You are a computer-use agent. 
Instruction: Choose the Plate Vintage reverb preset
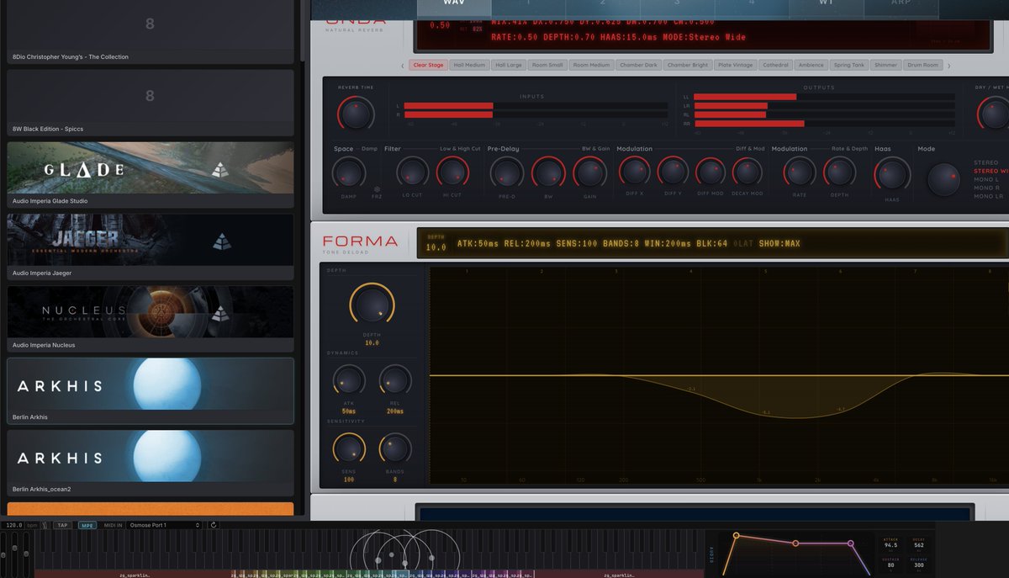point(736,65)
